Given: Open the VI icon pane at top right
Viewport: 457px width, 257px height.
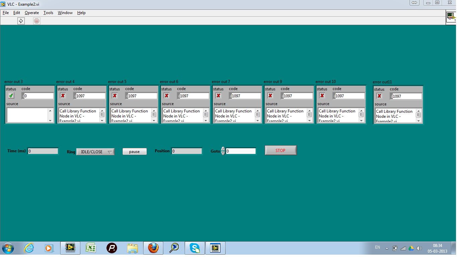Looking at the screenshot, I should tap(451, 17).
